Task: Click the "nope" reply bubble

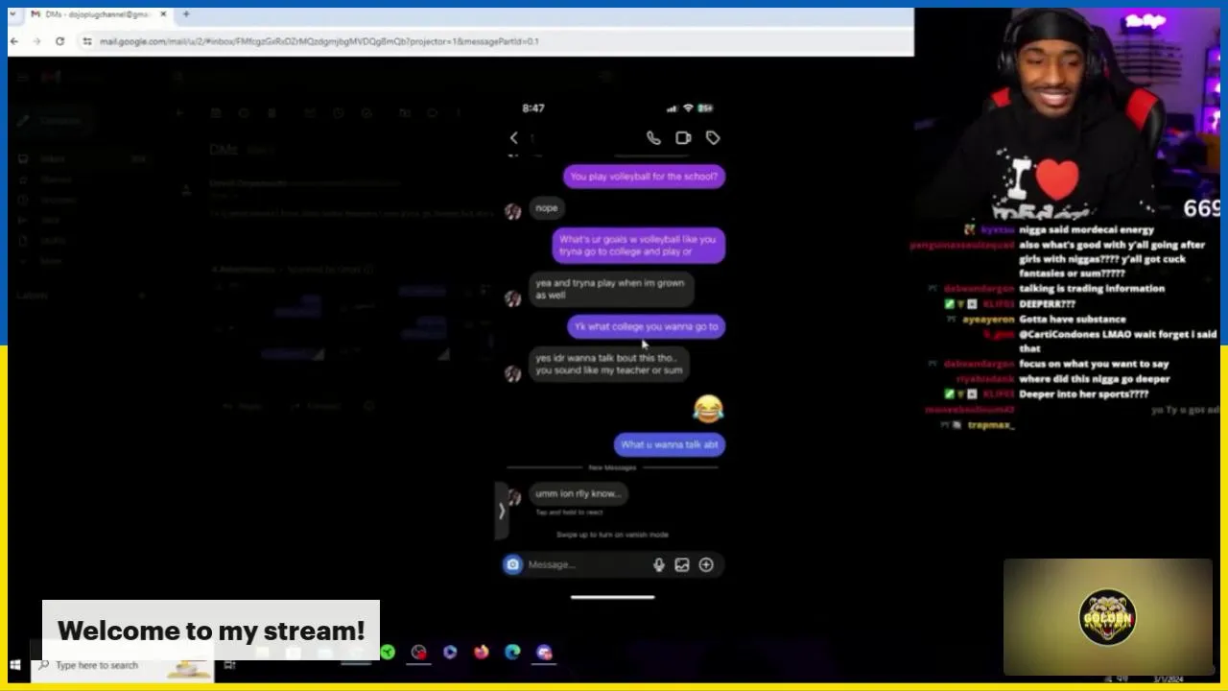Action: coord(547,207)
